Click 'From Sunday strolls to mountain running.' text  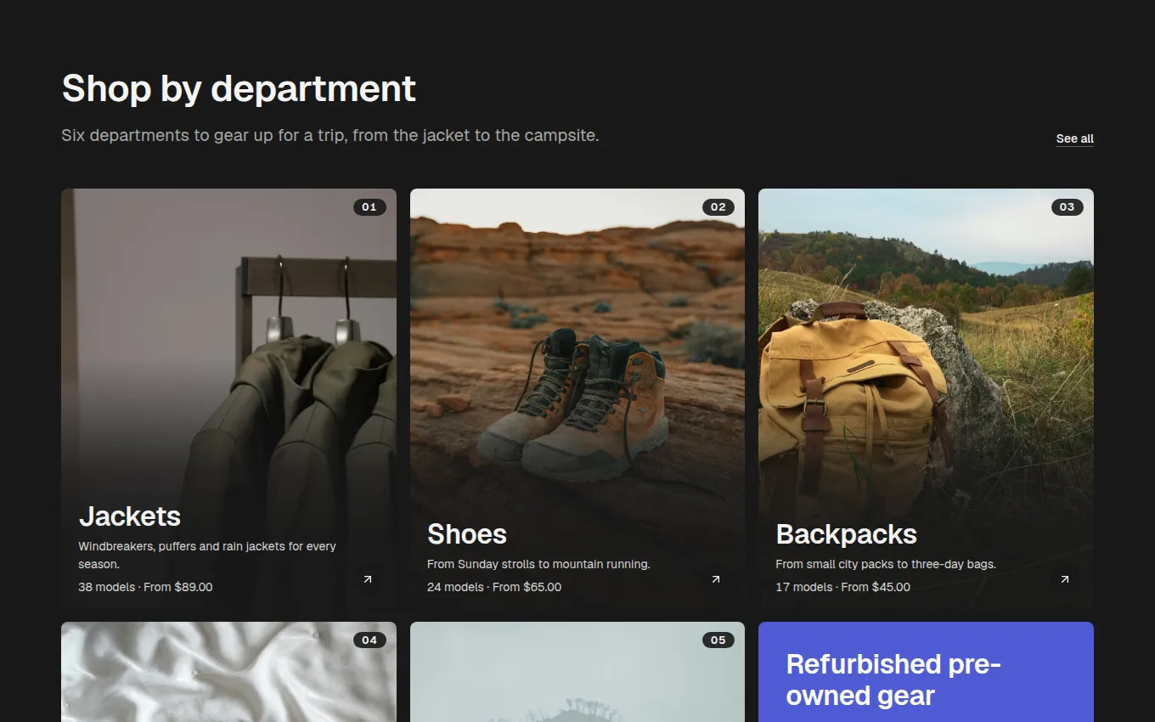point(538,564)
